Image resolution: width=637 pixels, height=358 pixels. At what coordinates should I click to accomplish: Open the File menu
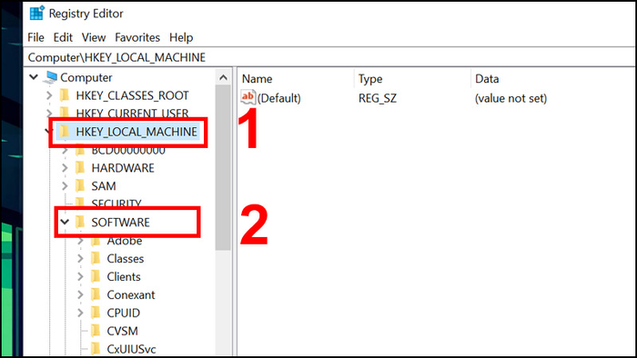click(35, 37)
